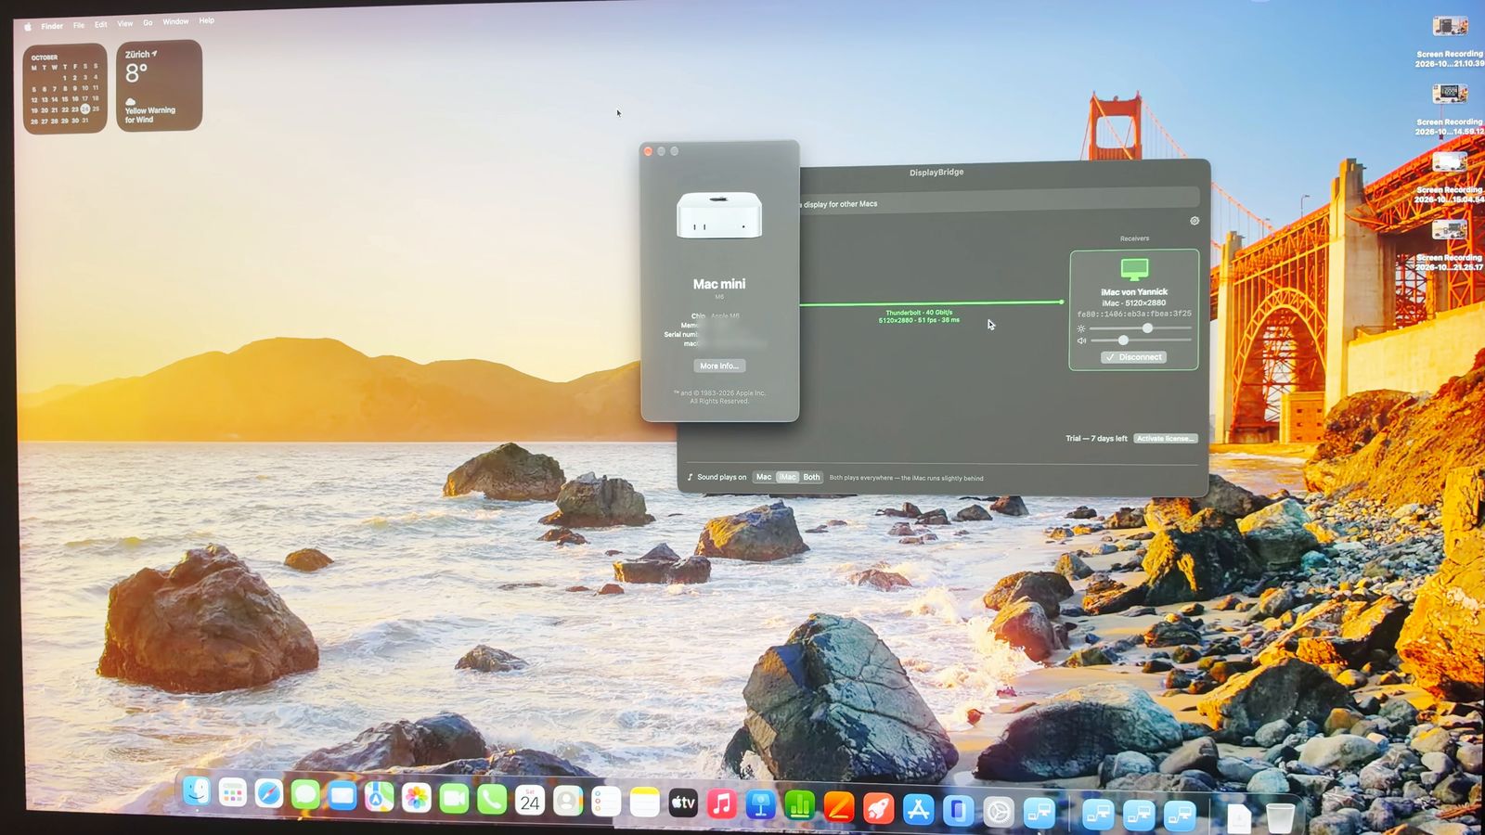This screenshot has width=1485, height=835.
Task: Click the green iMac receiver icon
Action: coord(1134,270)
